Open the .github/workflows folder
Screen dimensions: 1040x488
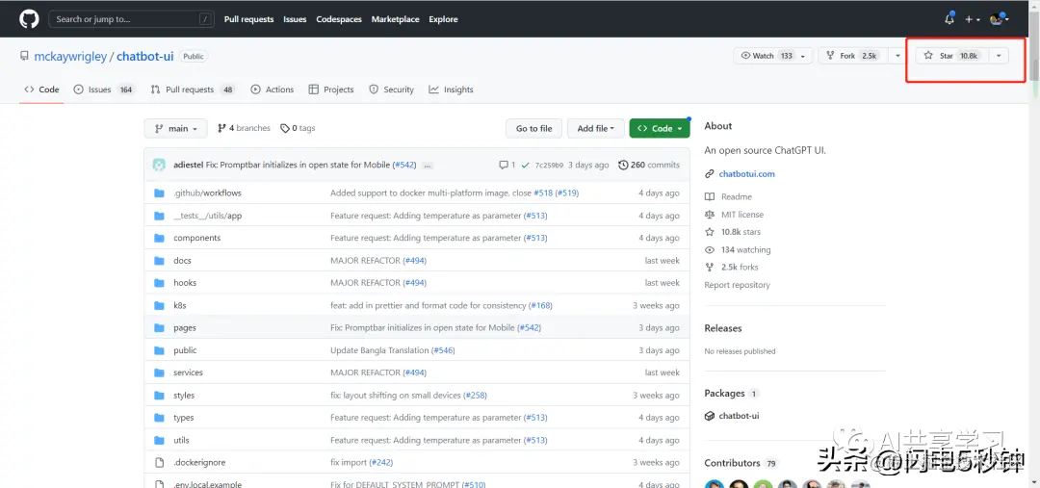[208, 193]
